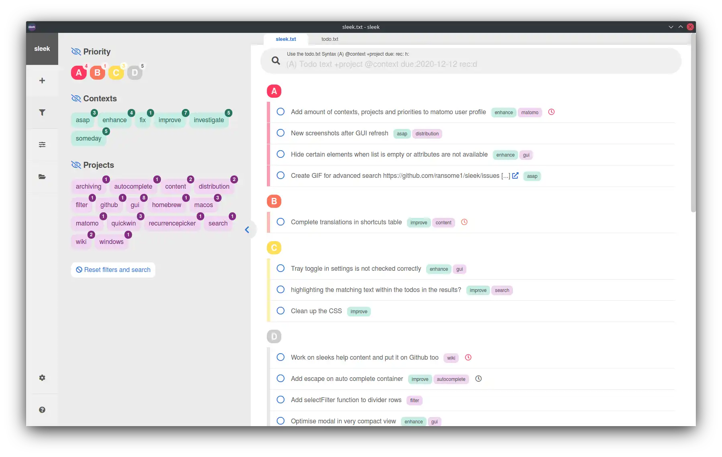
Task: Open view options sliders icon
Action: pos(42,145)
